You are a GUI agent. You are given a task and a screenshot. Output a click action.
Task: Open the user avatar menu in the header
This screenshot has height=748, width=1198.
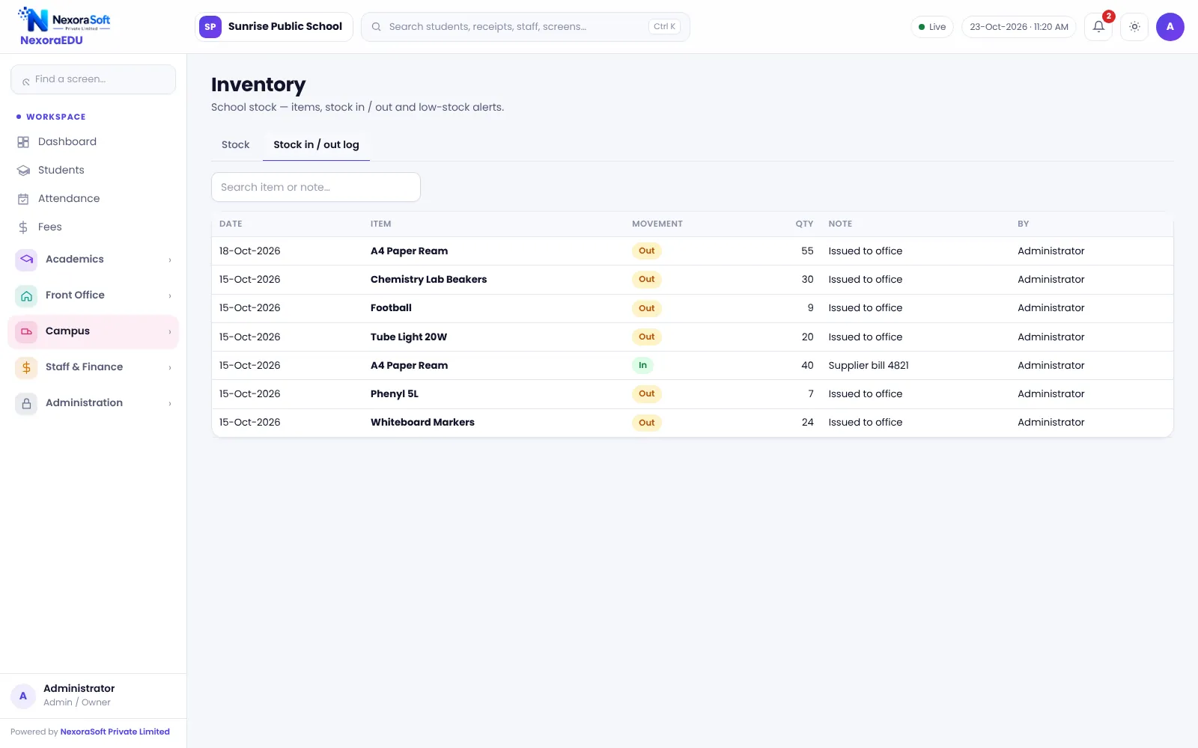[x=1170, y=27]
